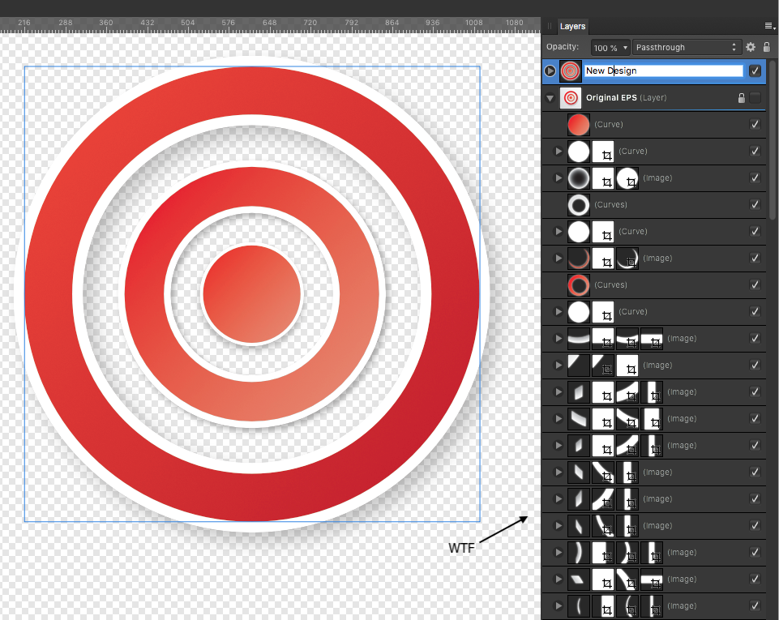The image size is (779, 620).
Task: Click the lock icon beside the gear
Action: 767,47
